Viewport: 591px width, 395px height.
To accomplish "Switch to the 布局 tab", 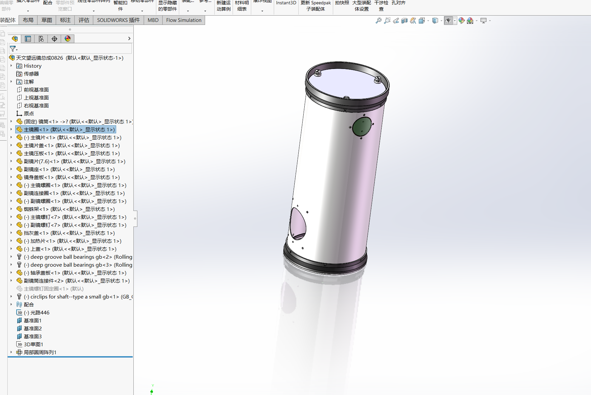I will pos(28,20).
